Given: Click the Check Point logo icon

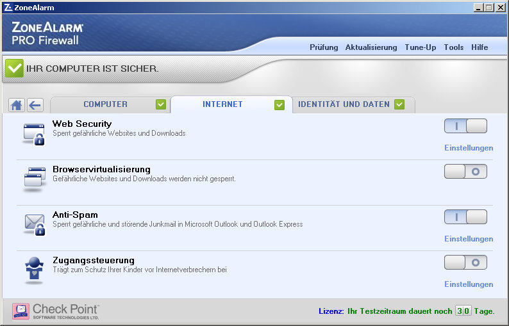Looking at the screenshot, I should 21,311.
